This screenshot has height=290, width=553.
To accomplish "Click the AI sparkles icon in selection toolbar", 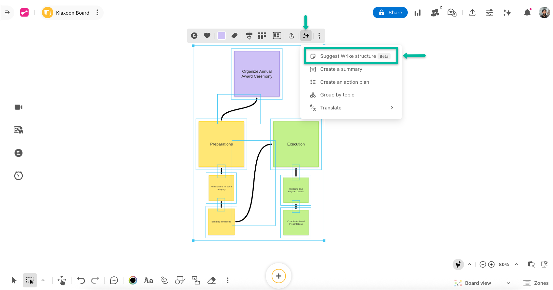I will tap(306, 36).
